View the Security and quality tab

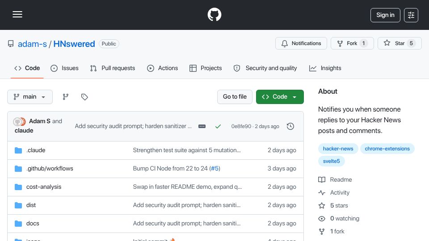(x=265, y=68)
